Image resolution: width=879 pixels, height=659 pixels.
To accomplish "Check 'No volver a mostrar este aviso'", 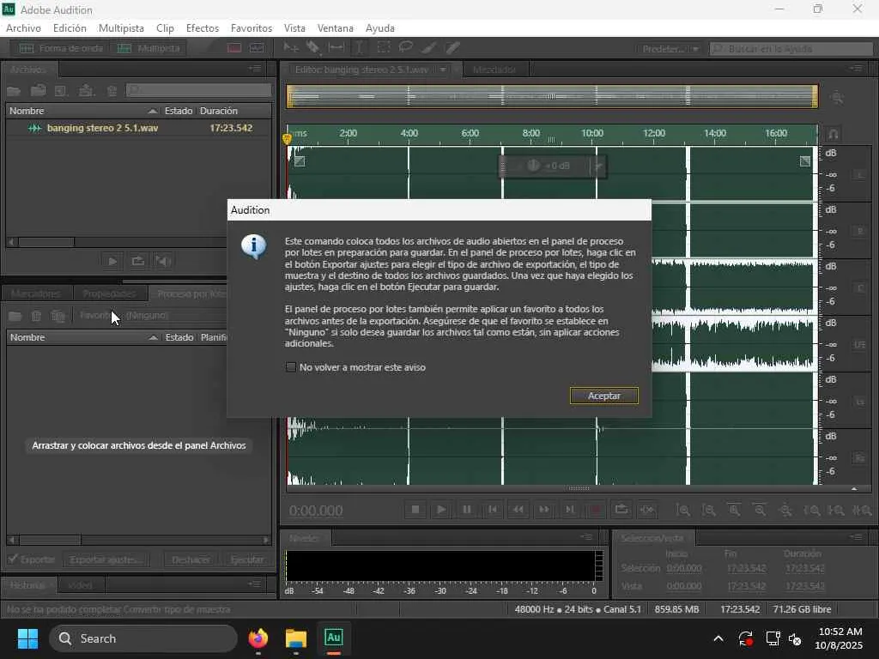I will pyautogui.click(x=291, y=367).
